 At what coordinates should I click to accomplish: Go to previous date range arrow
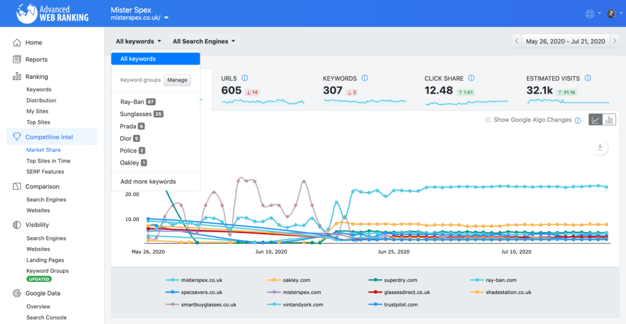coord(517,41)
